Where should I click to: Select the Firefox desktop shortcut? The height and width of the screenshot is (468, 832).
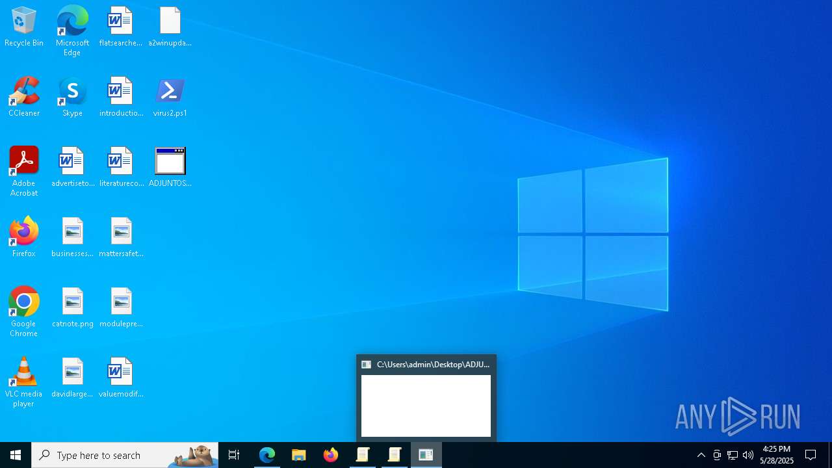click(x=24, y=237)
